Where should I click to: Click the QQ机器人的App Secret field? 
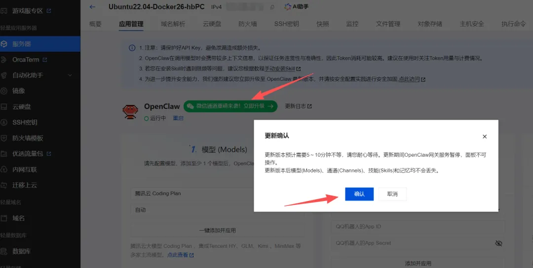tap(418, 243)
